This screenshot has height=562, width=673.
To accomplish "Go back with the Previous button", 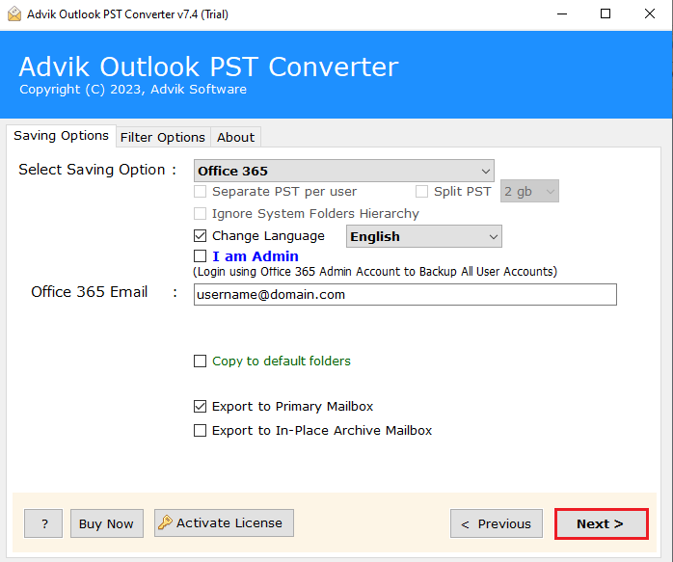I will click(x=497, y=523).
